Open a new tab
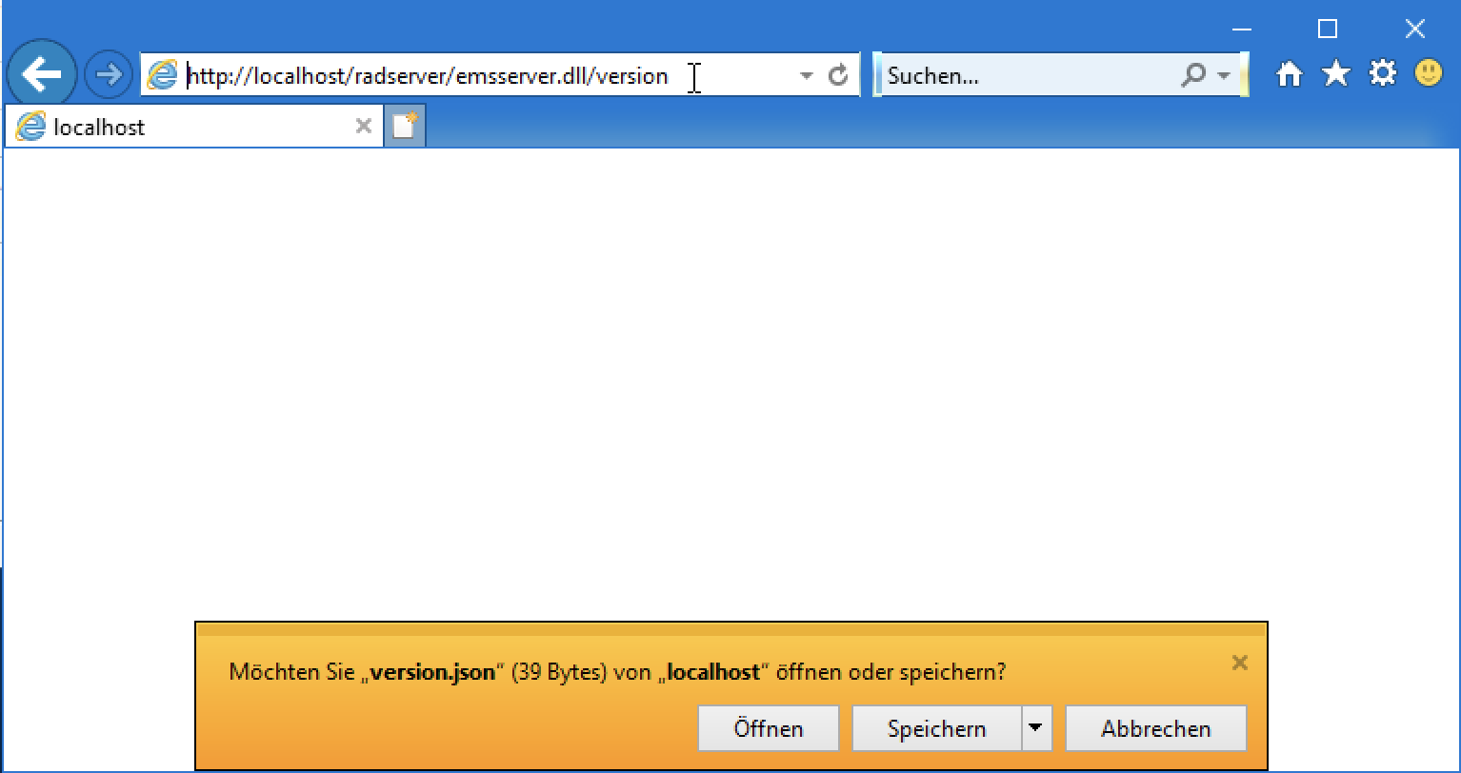 pos(405,126)
